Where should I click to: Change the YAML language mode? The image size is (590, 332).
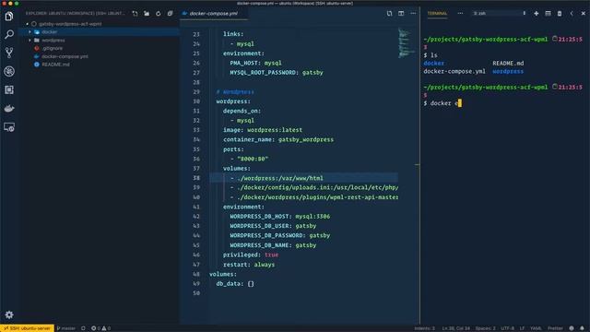pos(536,328)
